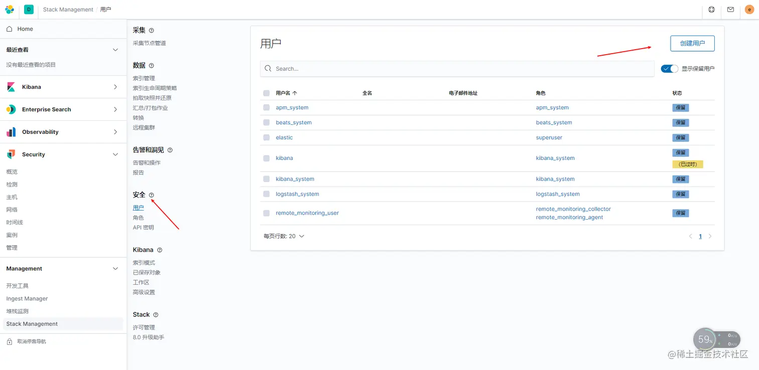The width and height of the screenshot is (759, 370).
Task: Expand the Enterprise Search navigation group
Action: [115, 109]
